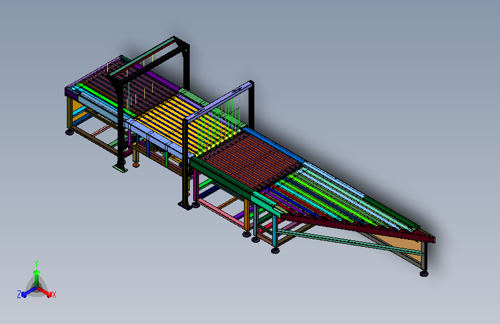Select the green Y axis of the triad

[37, 278]
